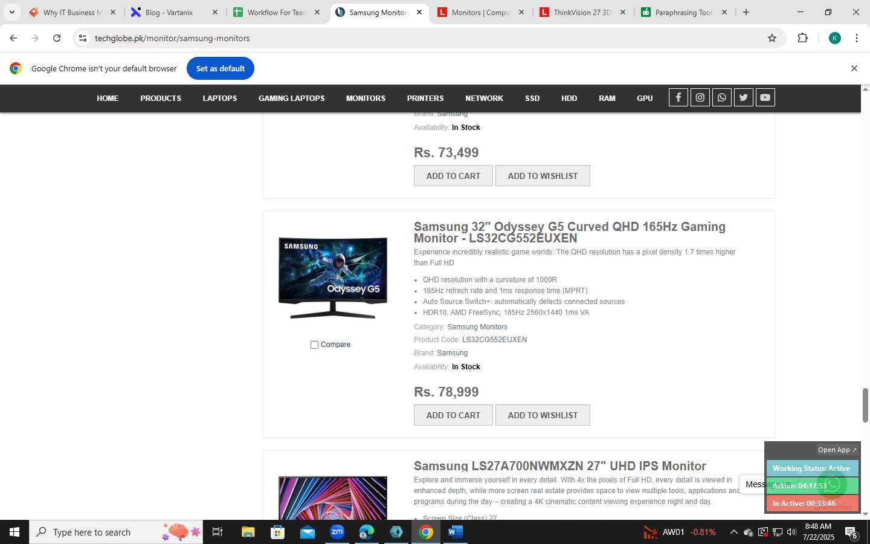Switch to the Paraphrasing Tool tab
Image resolution: width=870 pixels, height=544 pixels.
click(x=686, y=12)
